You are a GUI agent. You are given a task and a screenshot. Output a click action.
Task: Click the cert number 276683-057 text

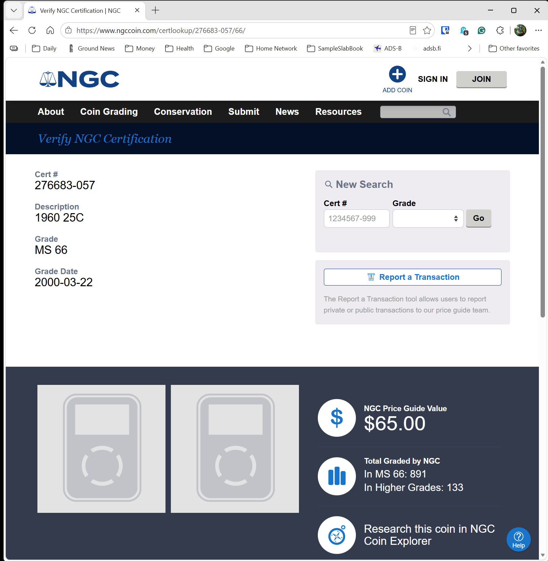[x=65, y=185]
